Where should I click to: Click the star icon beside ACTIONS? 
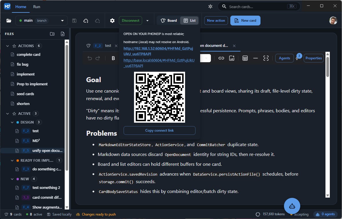point(14,46)
